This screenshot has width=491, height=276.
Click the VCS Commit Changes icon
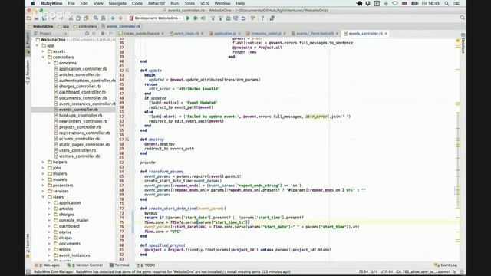[x=220, y=18]
